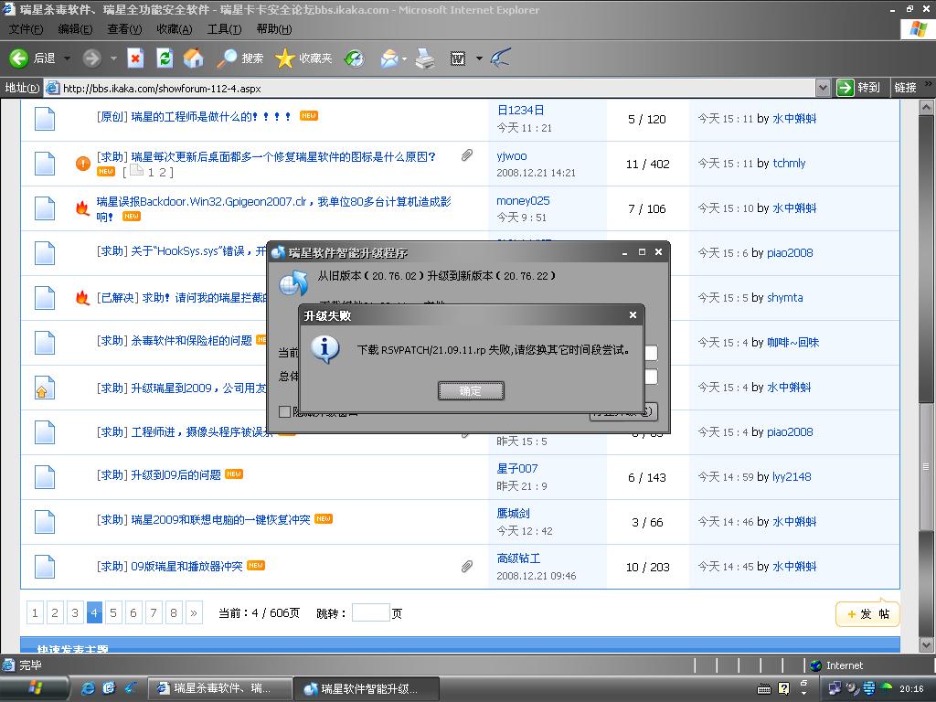
Task: Open last poster link lyy2148
Action: point(792,476)
